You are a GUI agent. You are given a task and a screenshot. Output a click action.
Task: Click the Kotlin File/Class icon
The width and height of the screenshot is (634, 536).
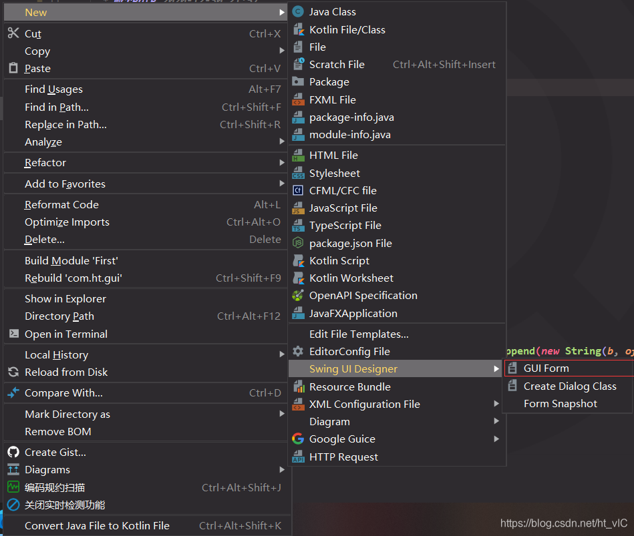[x=298, y=29]
